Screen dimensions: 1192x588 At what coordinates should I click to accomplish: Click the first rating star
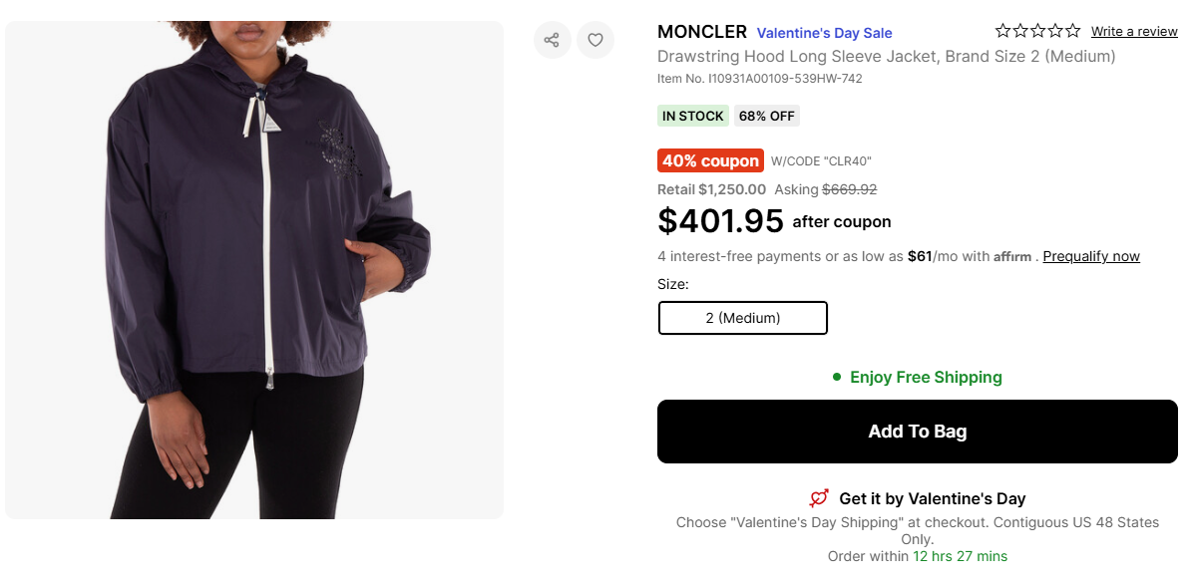pos(1002,31)
